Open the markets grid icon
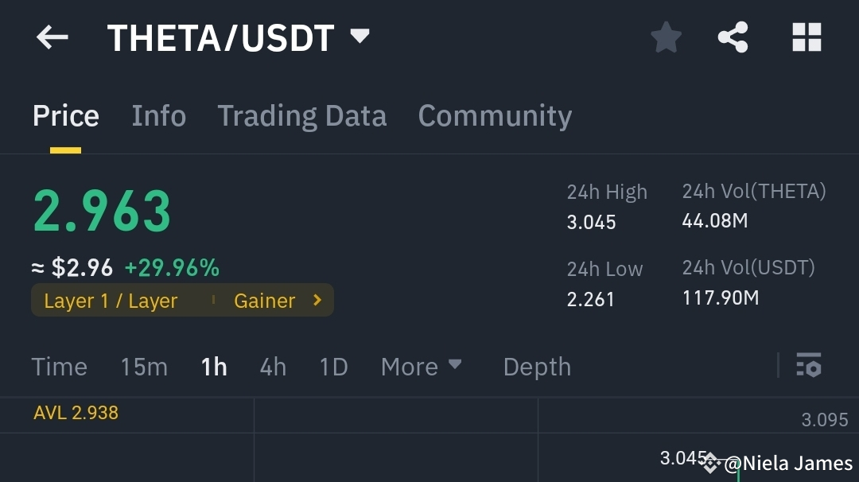 point(806,37)
